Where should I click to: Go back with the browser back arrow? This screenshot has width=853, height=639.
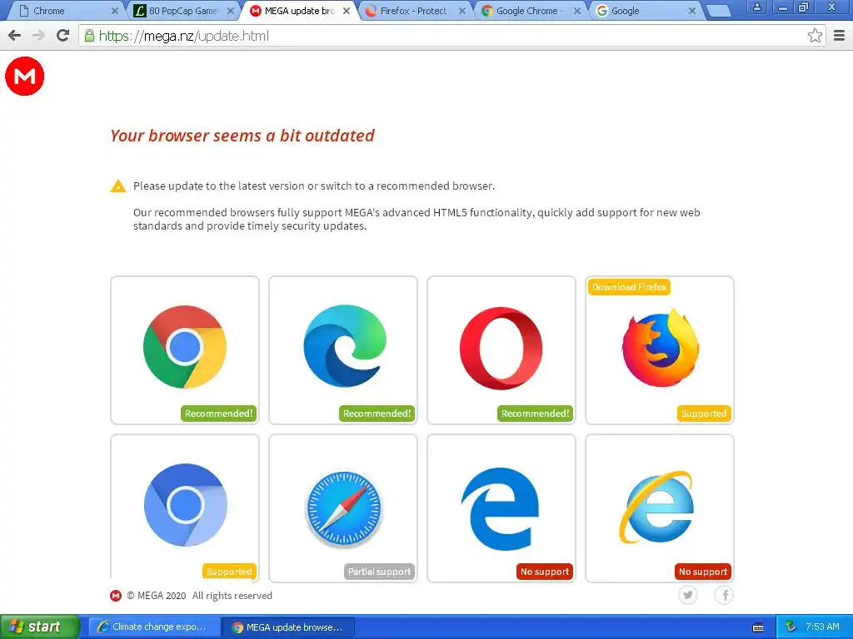[15, 36]
